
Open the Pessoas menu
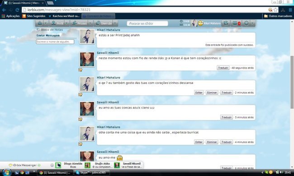(x=80, y=23)
